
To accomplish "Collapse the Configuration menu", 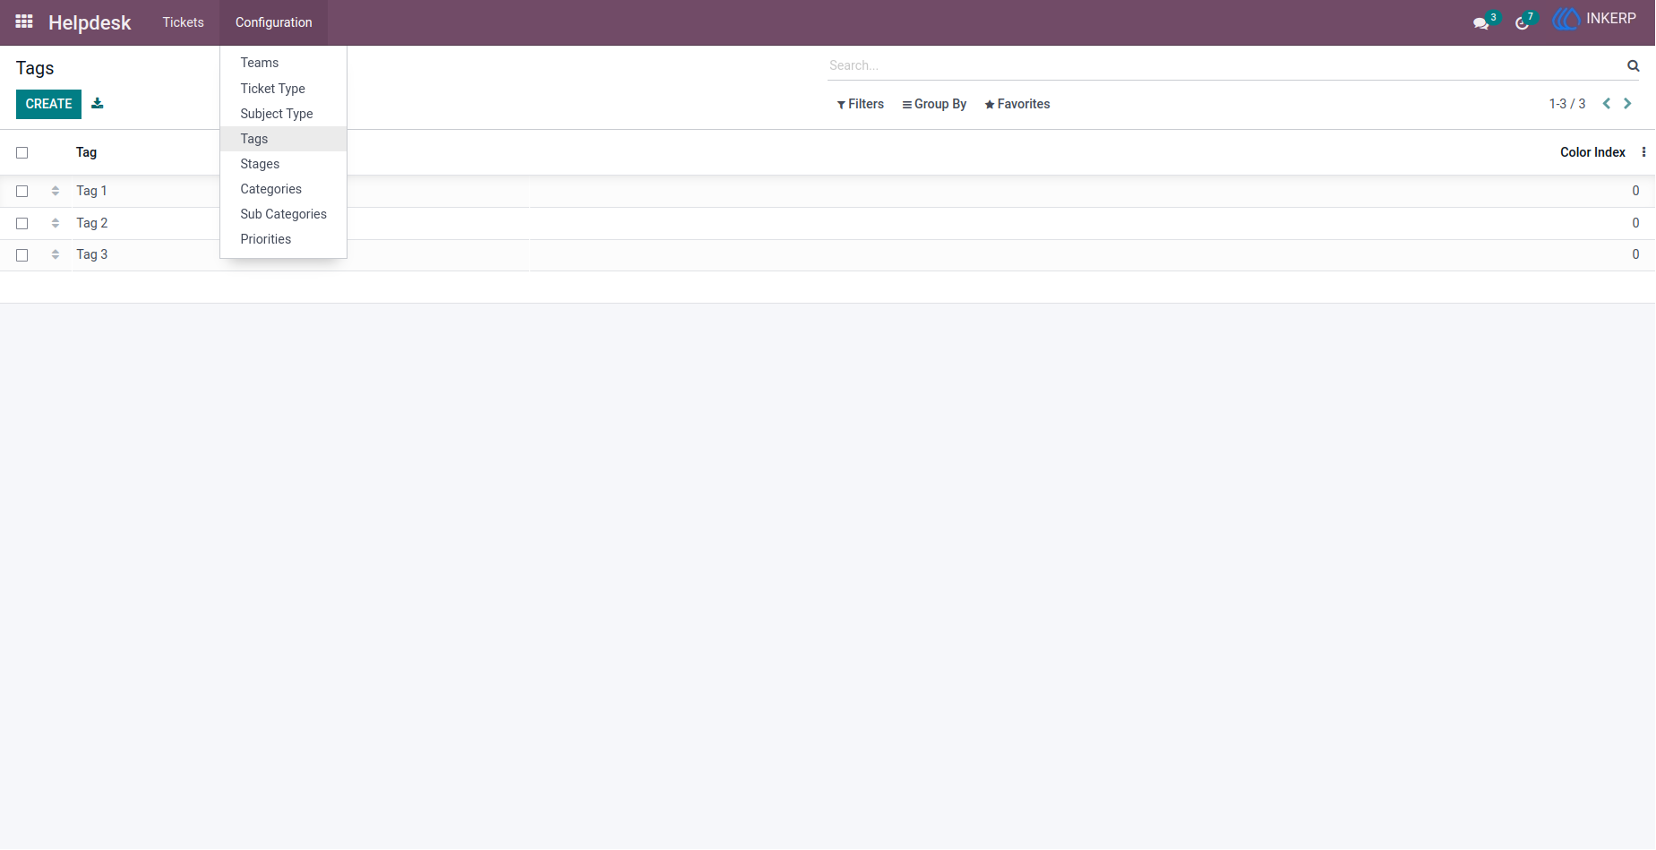I will [273, 22].
